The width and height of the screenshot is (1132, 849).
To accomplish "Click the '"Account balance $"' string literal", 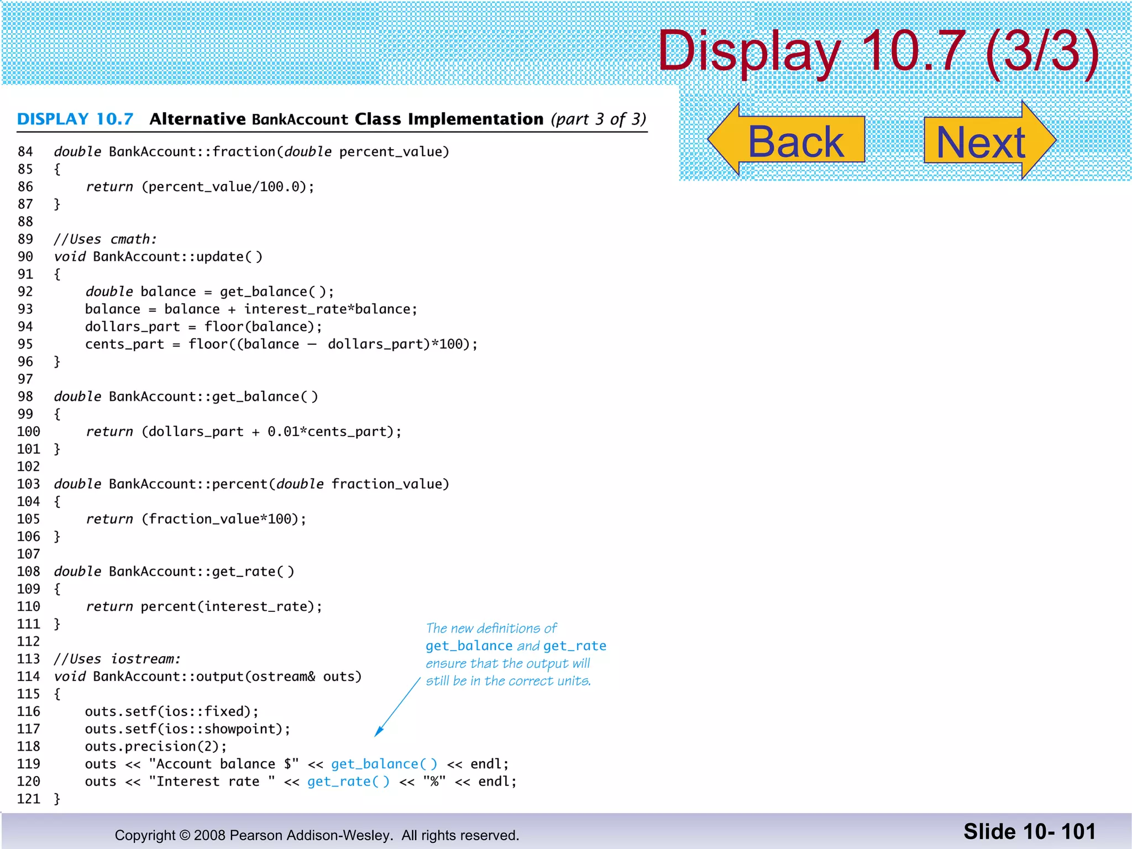I will [224, 764].
